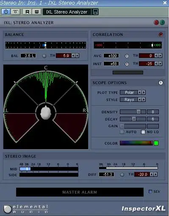This screenshot has height=216, width=169.
Task: Toggle the plugin power bypass button
Action: click(x=6, y=12)
